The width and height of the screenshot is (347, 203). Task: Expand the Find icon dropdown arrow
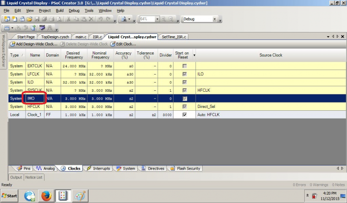click(129, 19)
